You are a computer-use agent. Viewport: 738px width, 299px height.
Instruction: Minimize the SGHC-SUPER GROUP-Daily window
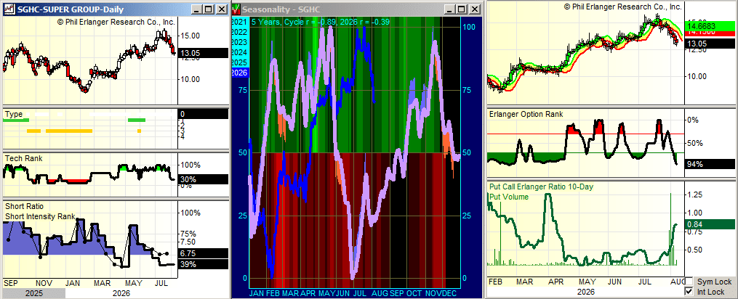pos(198,9)
